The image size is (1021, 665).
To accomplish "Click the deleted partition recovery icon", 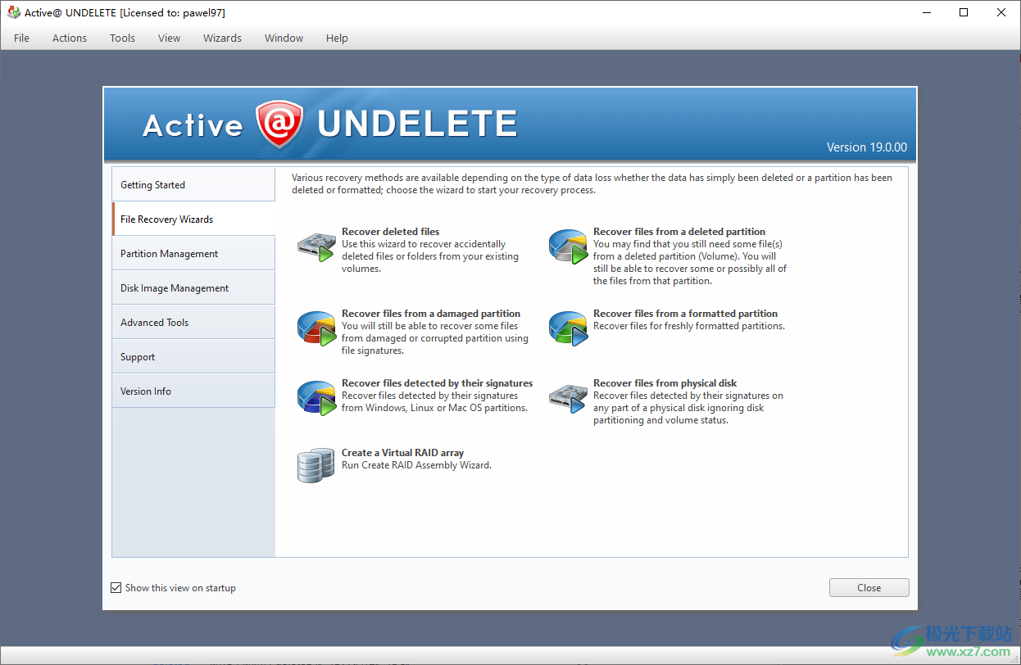I will [568, 246].
